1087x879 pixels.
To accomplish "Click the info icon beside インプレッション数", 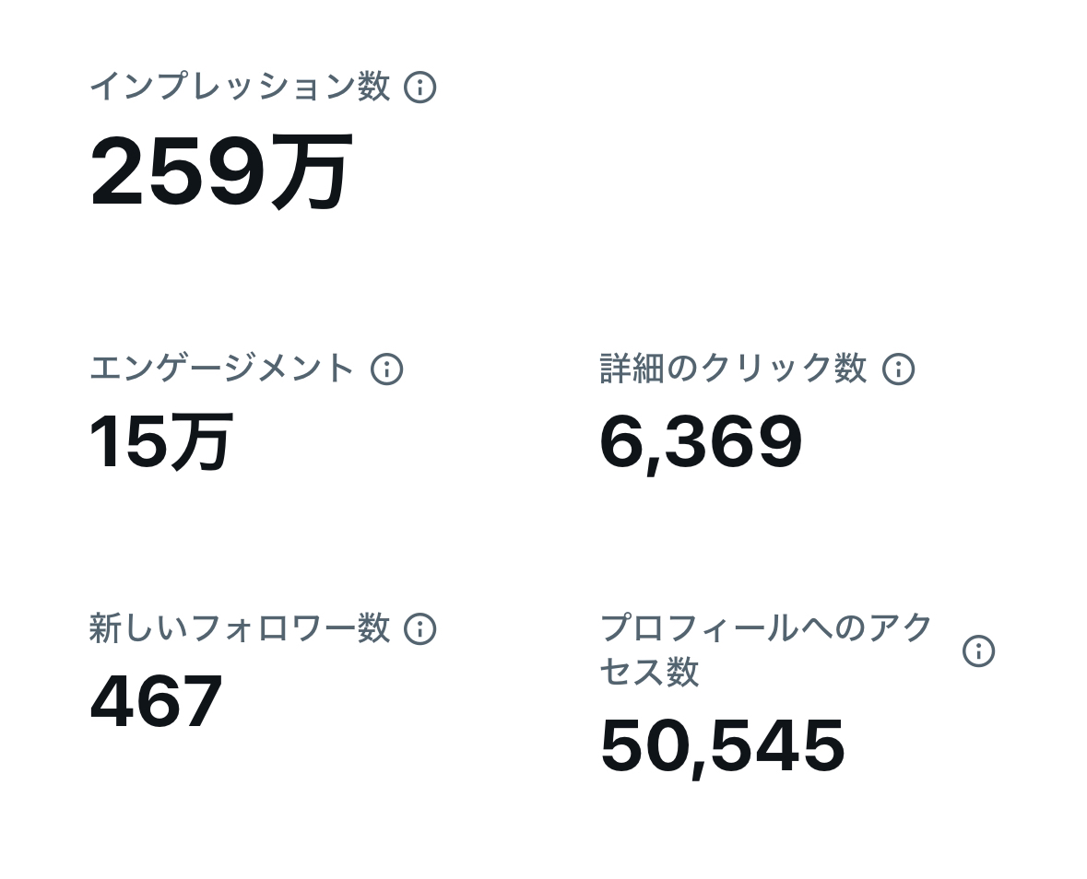I will [420, 88].
